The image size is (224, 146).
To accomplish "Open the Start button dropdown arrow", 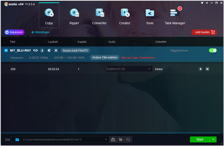I will pyautogui.click(x=213, y=139).
